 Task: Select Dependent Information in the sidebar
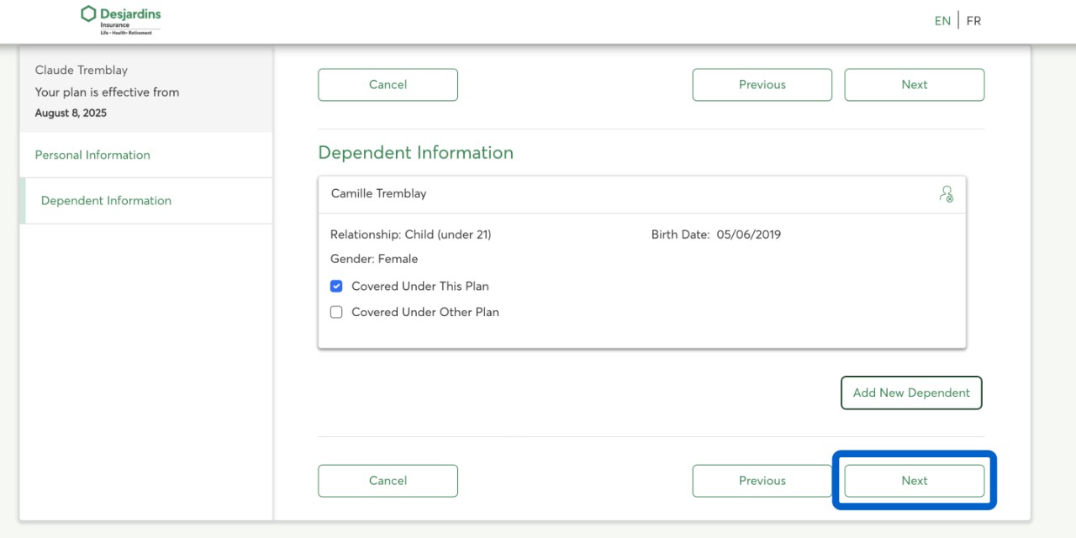(x=106, y=201)
